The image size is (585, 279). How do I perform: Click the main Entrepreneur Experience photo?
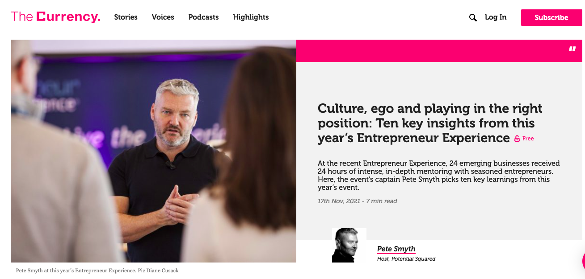pos(153,151)
